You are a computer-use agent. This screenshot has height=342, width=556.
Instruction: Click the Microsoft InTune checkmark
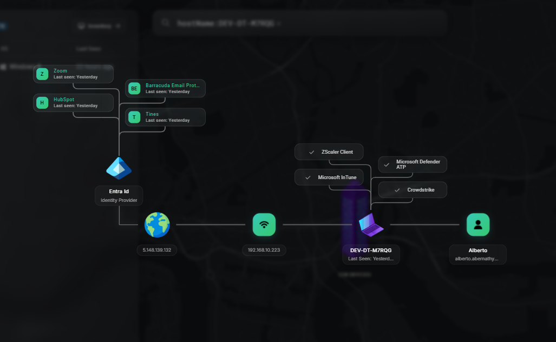coord(308,177)
